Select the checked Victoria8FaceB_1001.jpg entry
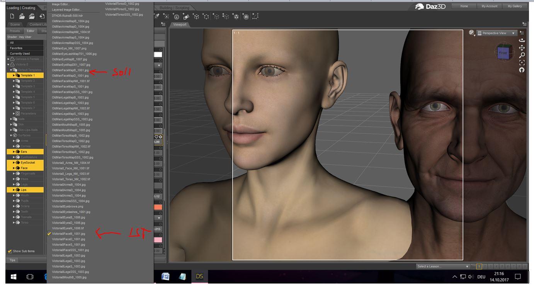Viewport: 534px width, 287px height. [68, 234]
